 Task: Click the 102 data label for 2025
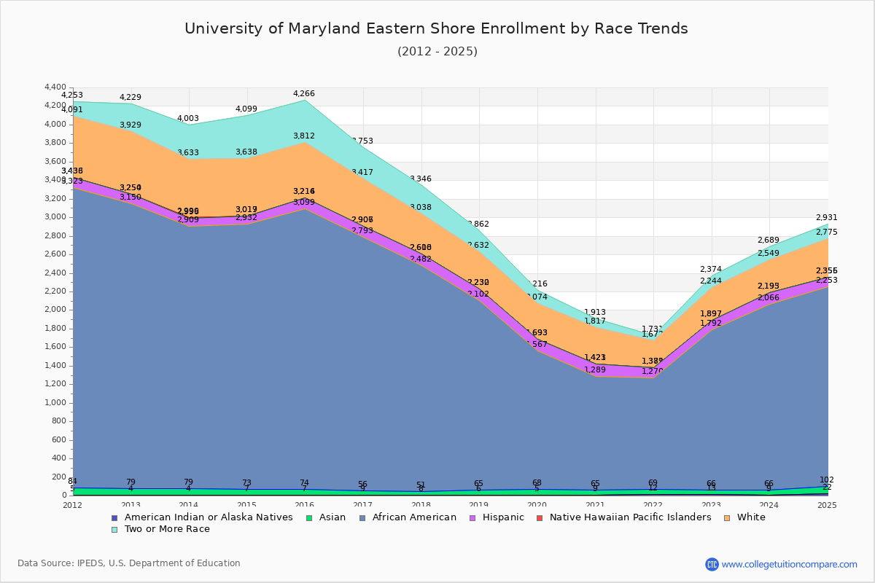(827, 480)
